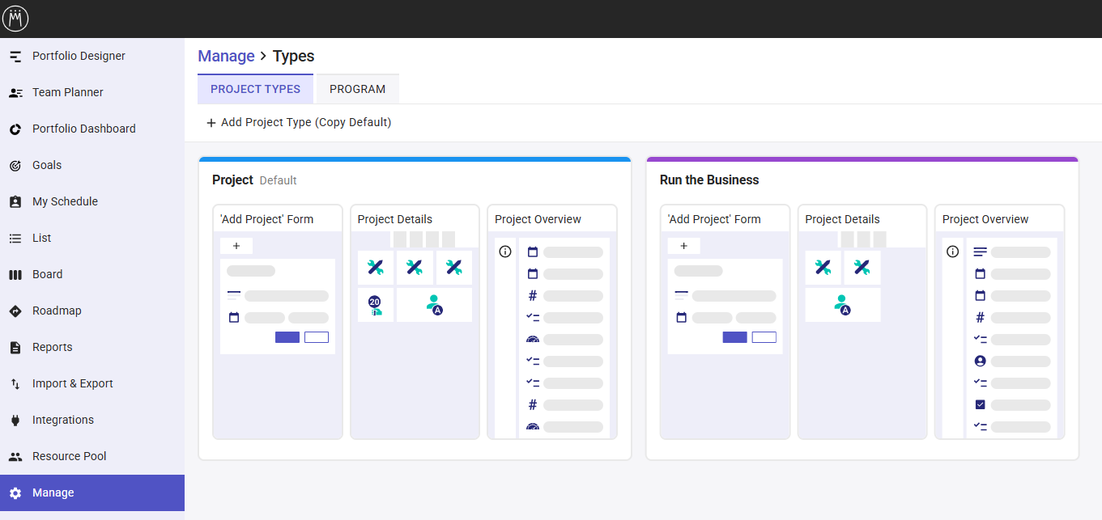1102x520 pixels.
Task: Click the Manage breadcrumb link
Action: (x=226, y=56)
